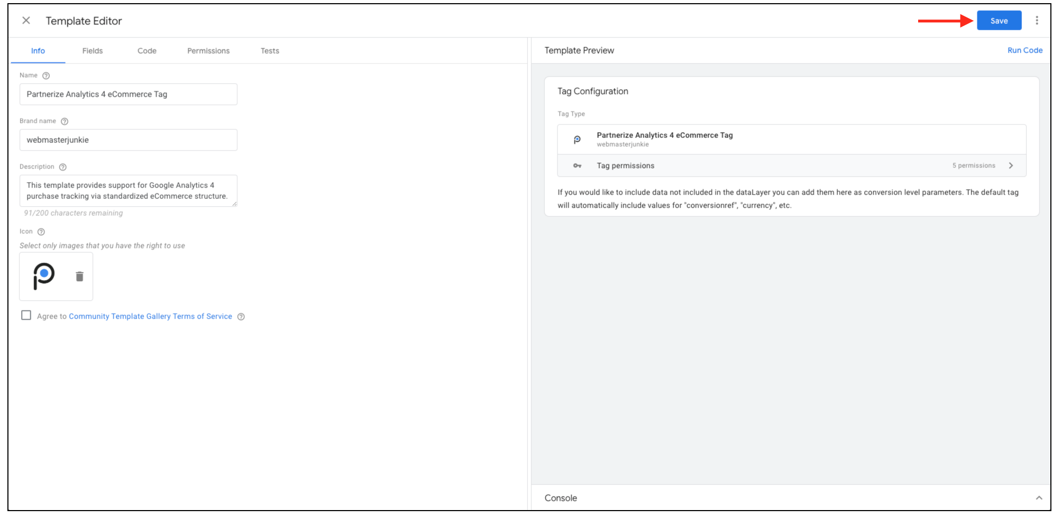Expand the Tag permissions chevron arrow

tap(1011, 165)
